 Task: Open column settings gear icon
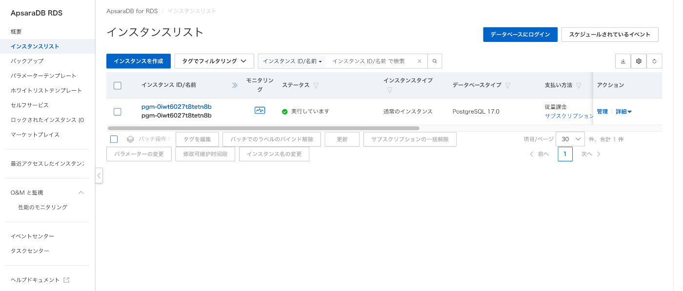point(639,61)
